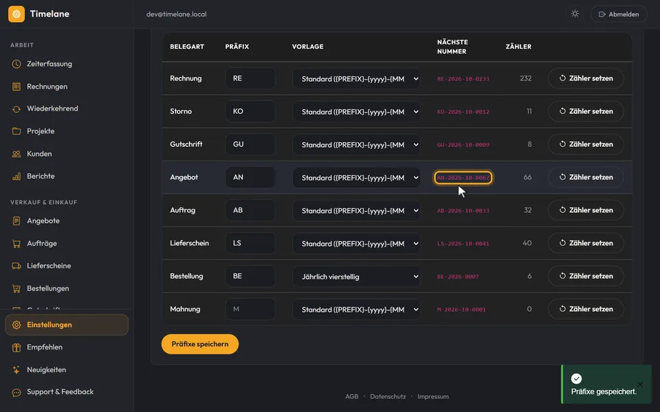The height and width of the screenshot is (412, 660).
Task: Click the Bestellungen cart icon
Action: (x=16, y=288)
